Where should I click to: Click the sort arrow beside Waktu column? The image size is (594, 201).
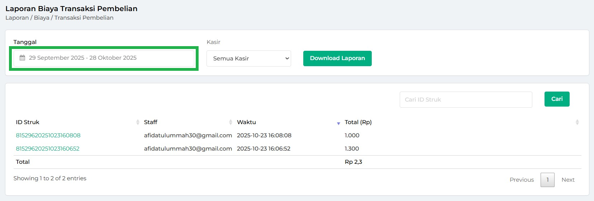[338, 123]
